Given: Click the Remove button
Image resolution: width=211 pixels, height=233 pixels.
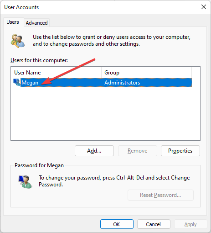Looking at the screenshot, I should [138, 151].
